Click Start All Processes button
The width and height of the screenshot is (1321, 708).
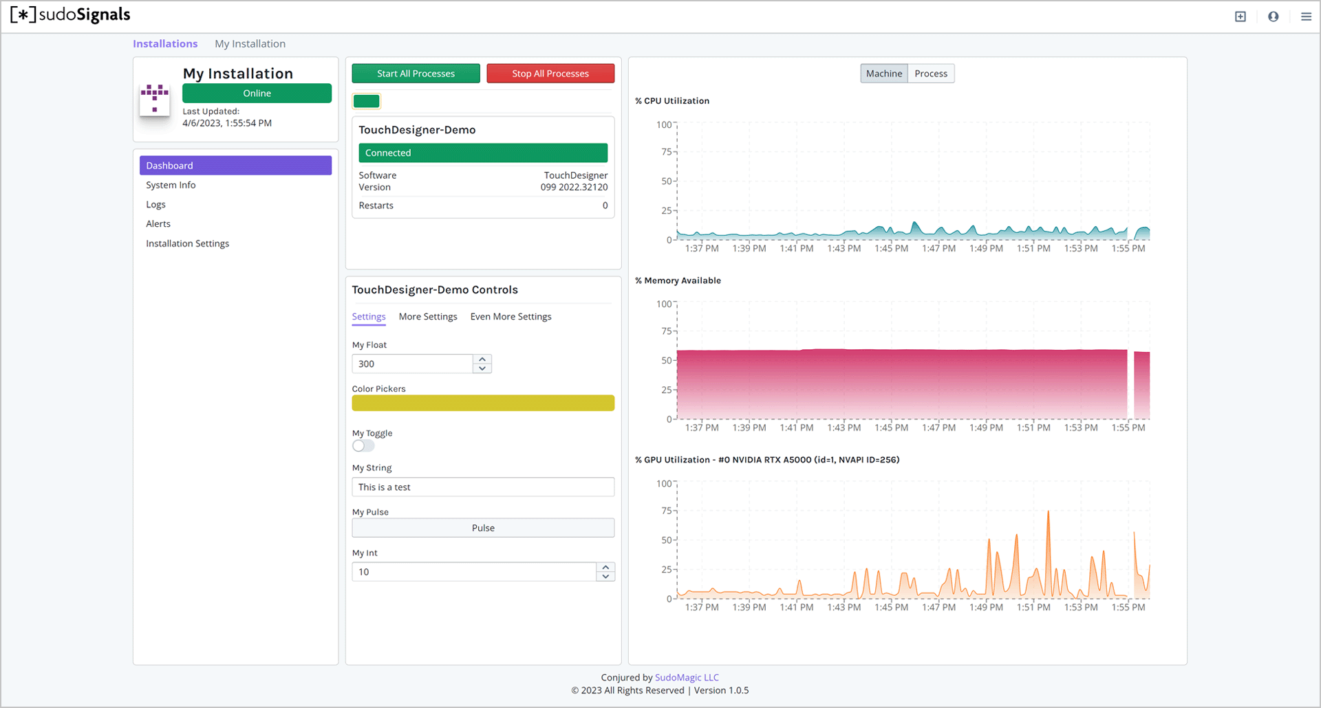pos(416,74)
